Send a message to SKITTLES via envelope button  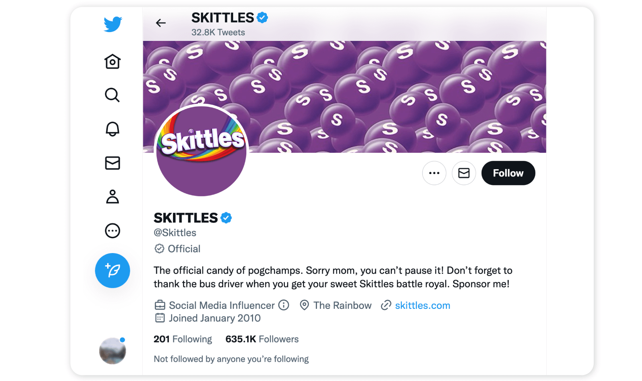464,173
